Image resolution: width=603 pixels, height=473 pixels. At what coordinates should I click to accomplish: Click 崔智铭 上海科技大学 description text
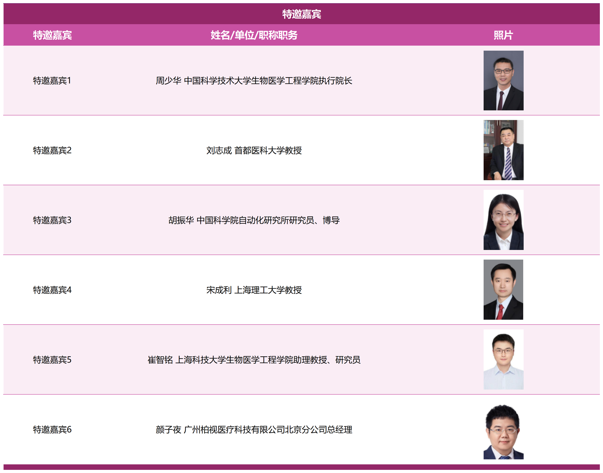coord(254,360)
